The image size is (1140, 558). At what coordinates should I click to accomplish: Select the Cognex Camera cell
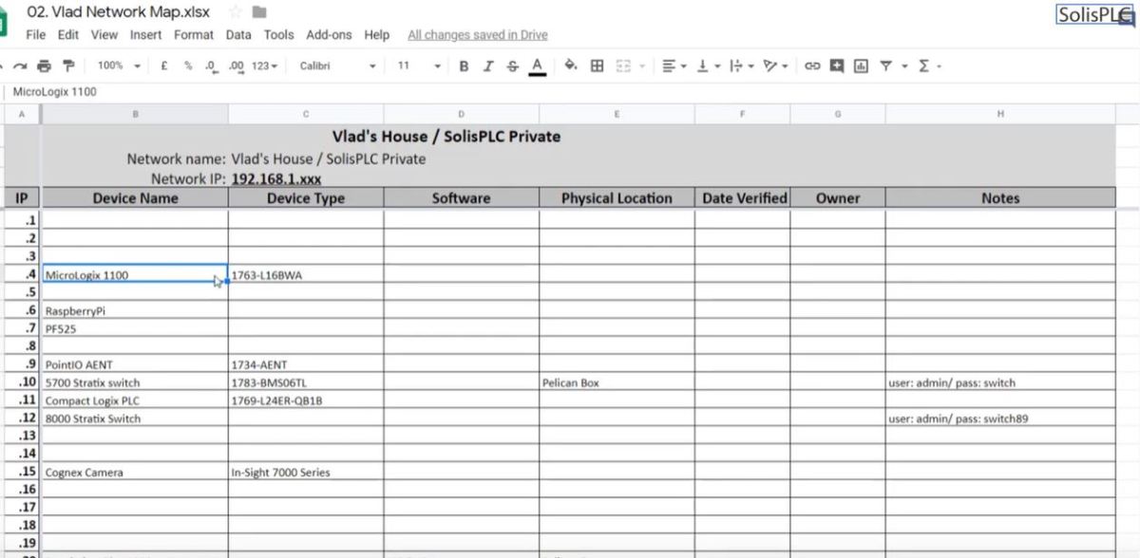coord(135,472)
